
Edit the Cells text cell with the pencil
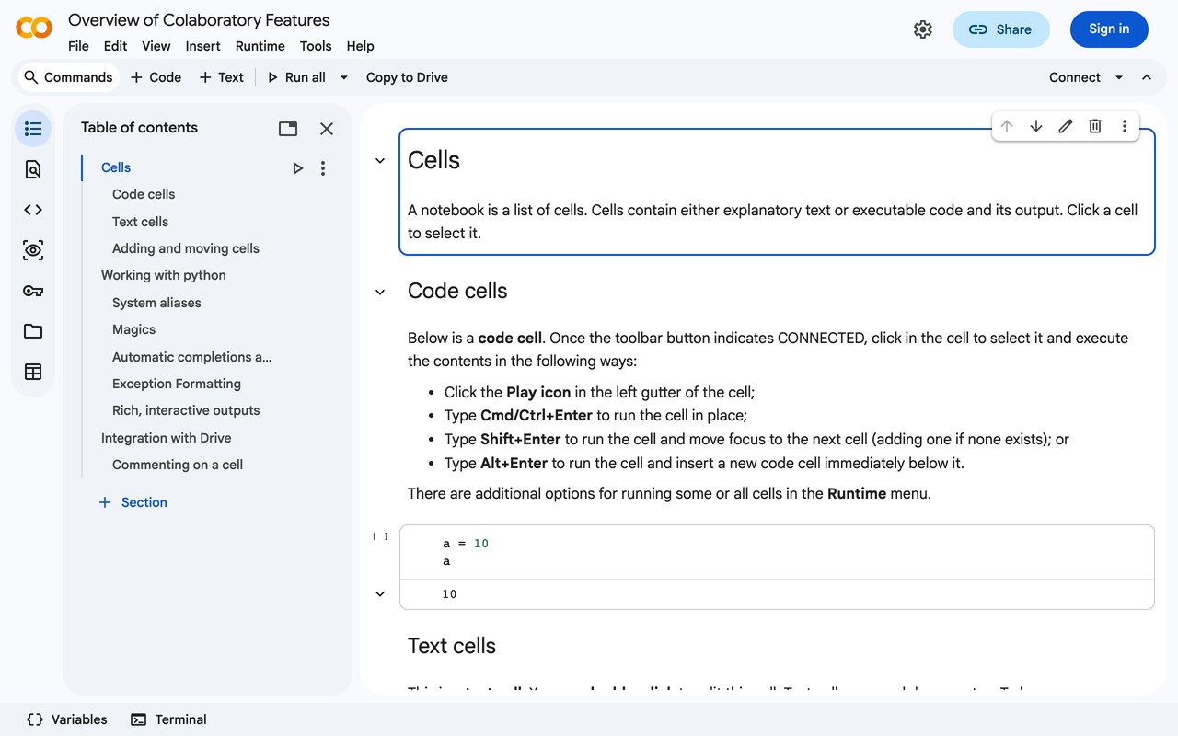click(1066, 127)
